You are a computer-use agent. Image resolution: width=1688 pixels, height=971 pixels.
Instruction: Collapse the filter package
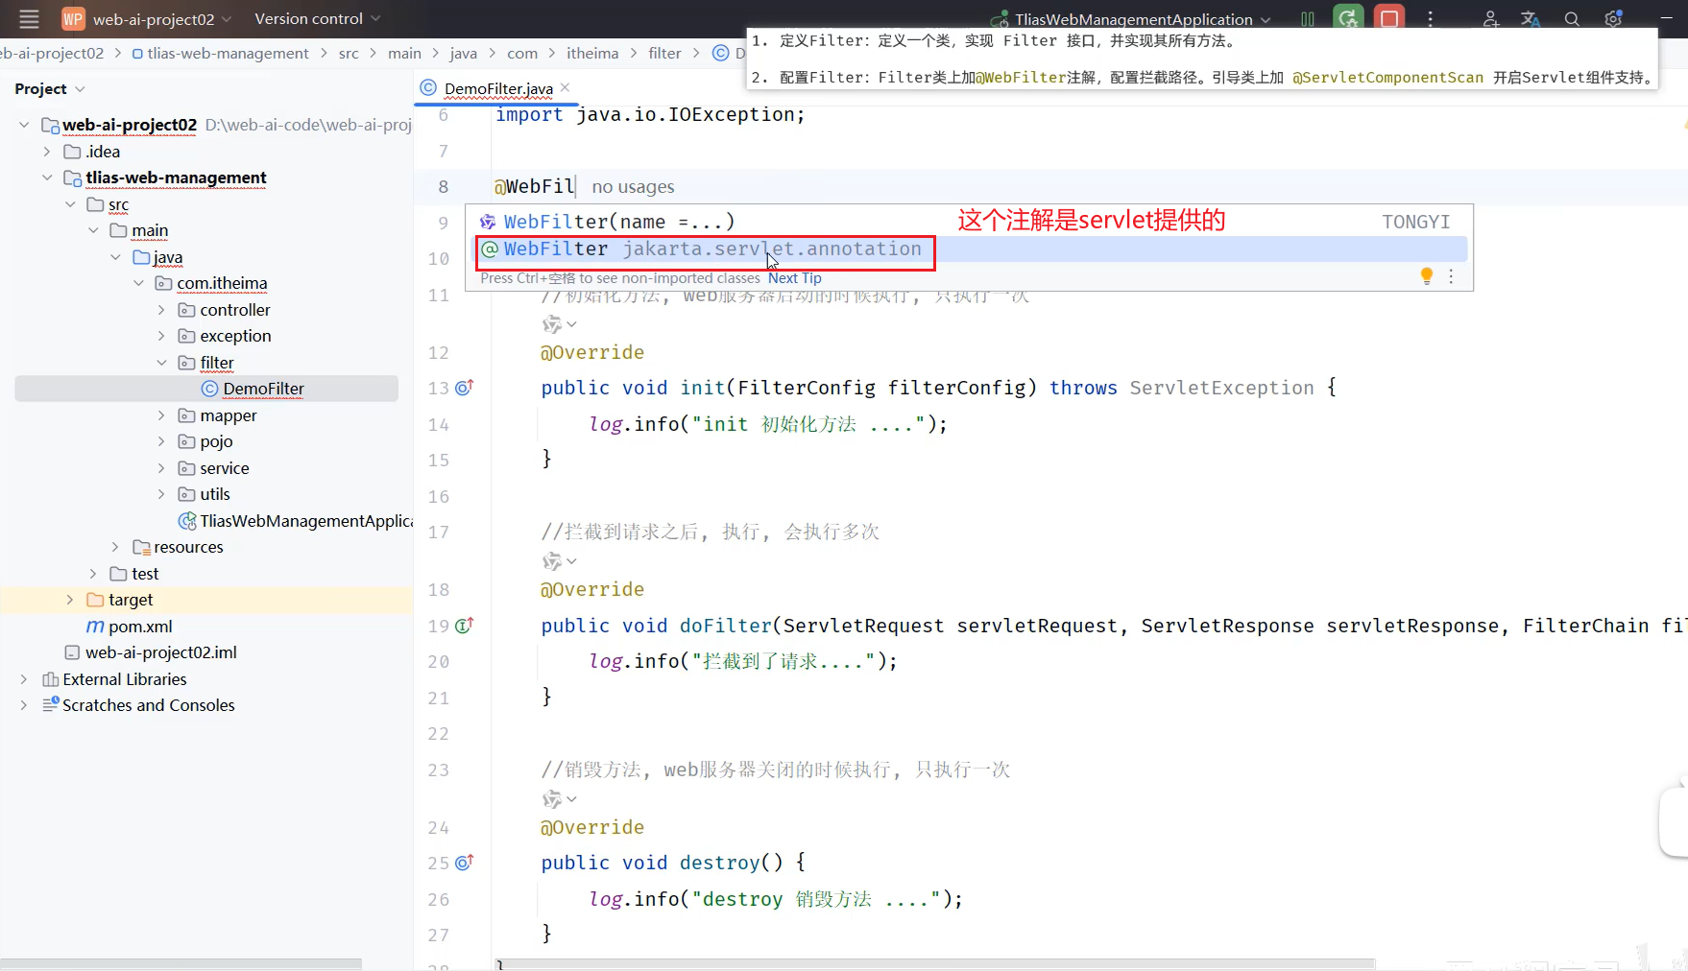(x=161, y=363)
